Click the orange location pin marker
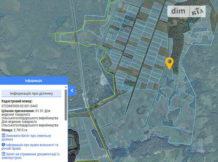This screenshot has width=218, height=162. [169, 63]
